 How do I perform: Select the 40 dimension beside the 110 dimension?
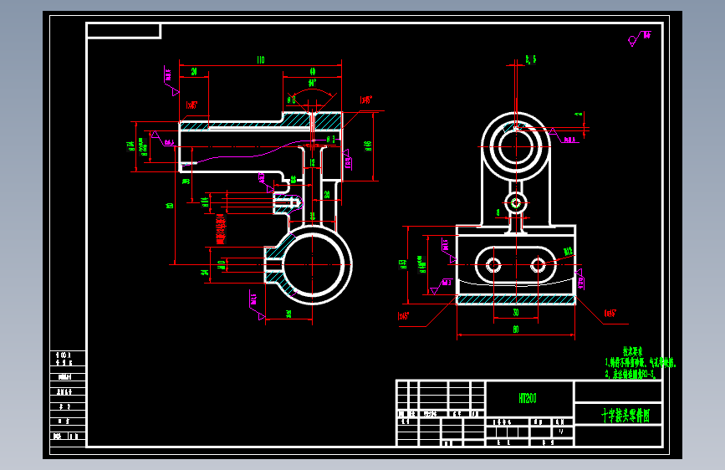pos(313,72)
